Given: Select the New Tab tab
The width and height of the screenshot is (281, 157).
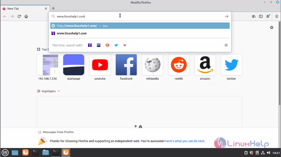Looking at the screenshot, I should tap(25, 8).
